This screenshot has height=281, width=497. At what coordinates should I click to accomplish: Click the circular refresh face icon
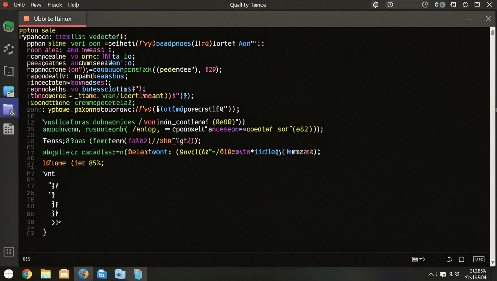click(465, 5)
